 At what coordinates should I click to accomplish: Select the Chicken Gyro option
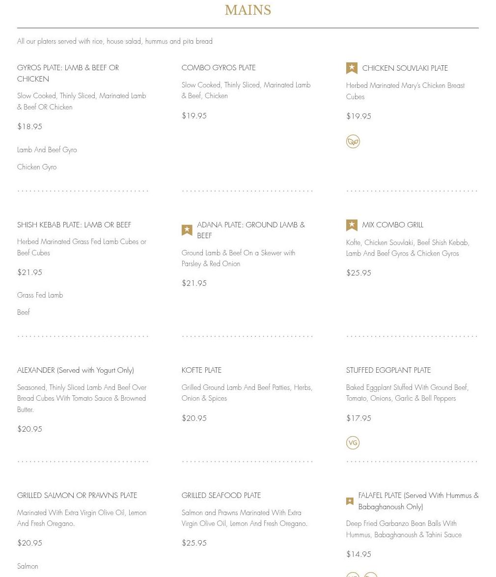pyautogui.click(x=37, y=167)
